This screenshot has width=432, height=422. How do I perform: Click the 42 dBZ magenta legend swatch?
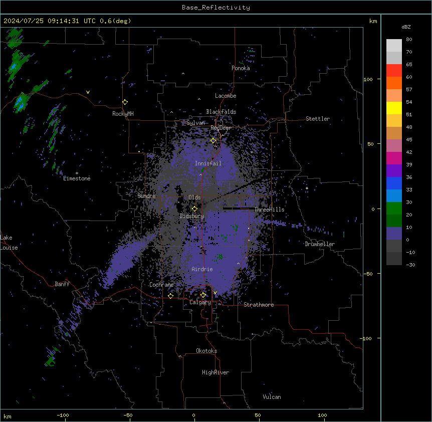[394, 158]
